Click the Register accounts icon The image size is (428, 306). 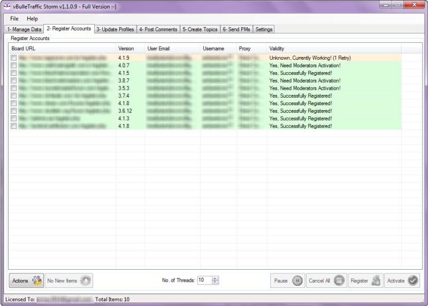376,280
